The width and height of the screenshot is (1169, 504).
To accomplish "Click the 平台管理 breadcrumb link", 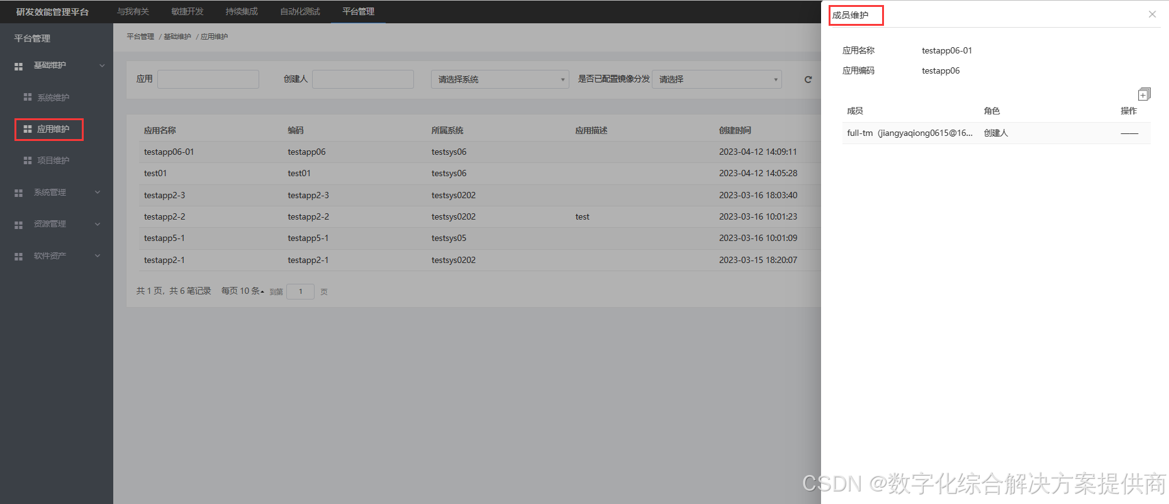I will click(x=140, y=36).
